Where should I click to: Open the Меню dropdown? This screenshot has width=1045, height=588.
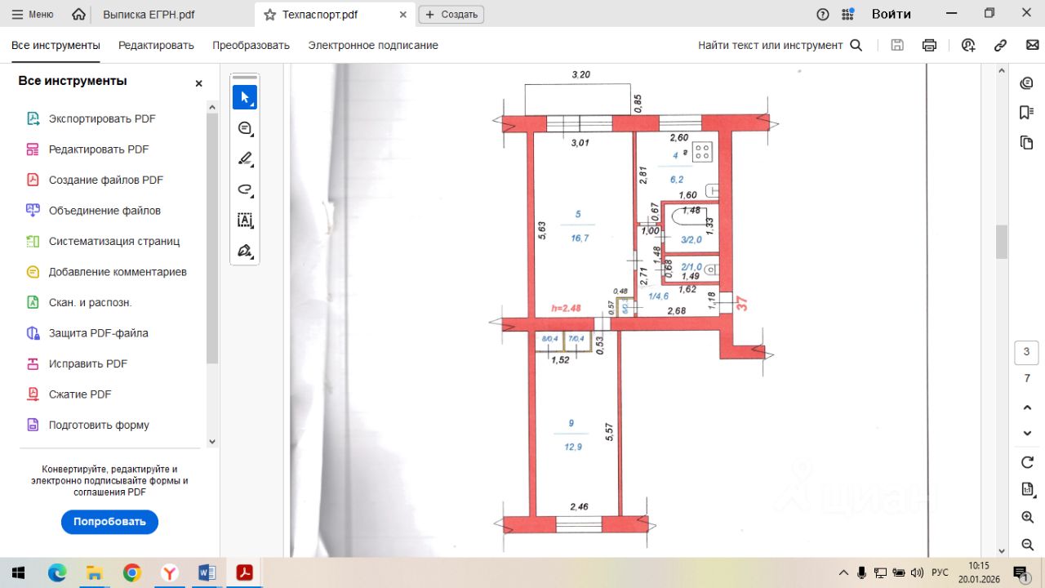tap(33, 15)
